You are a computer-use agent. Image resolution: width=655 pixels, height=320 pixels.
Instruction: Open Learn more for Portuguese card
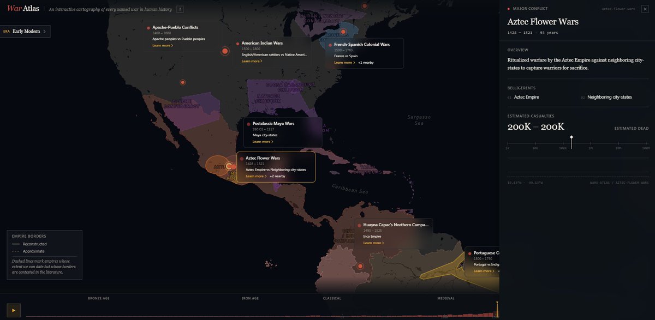pyautogui.click(x=484, y=271)
